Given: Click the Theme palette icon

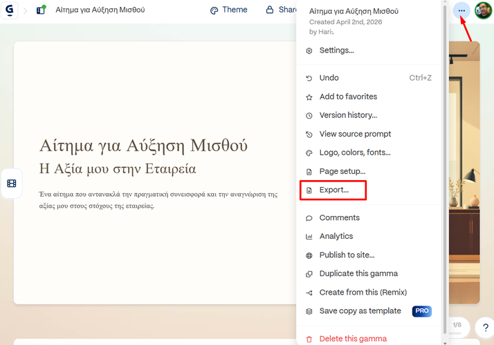Looking at the screenshot, I should (214, 10).
